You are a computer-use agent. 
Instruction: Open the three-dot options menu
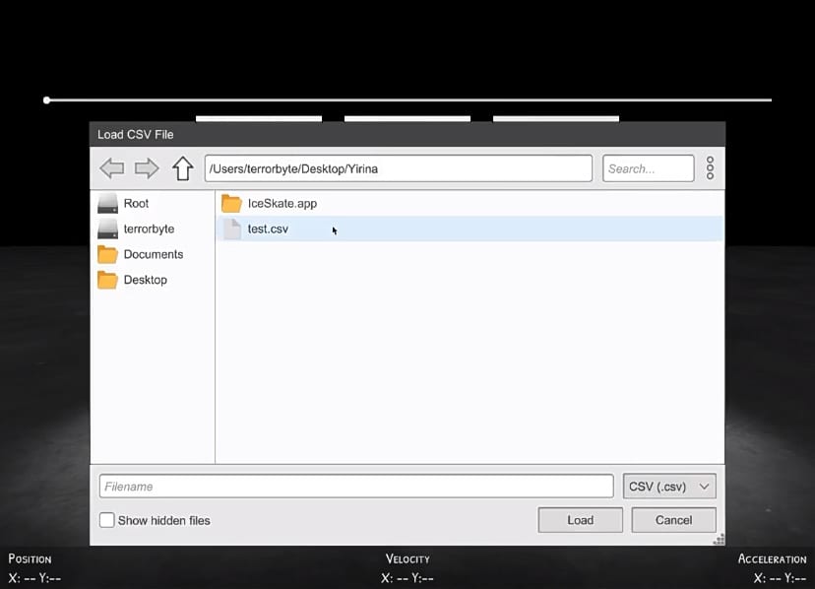coord(710,168)
